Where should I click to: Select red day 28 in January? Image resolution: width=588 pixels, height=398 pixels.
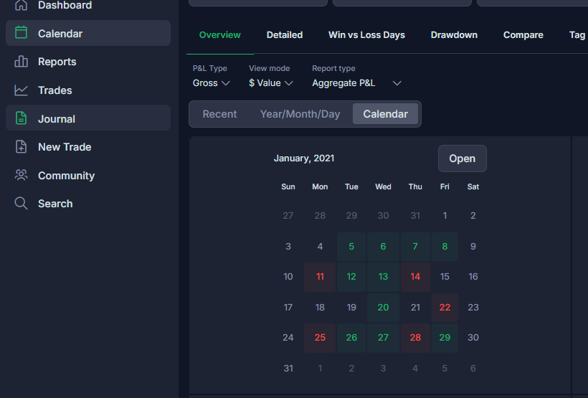pos(415,338)
